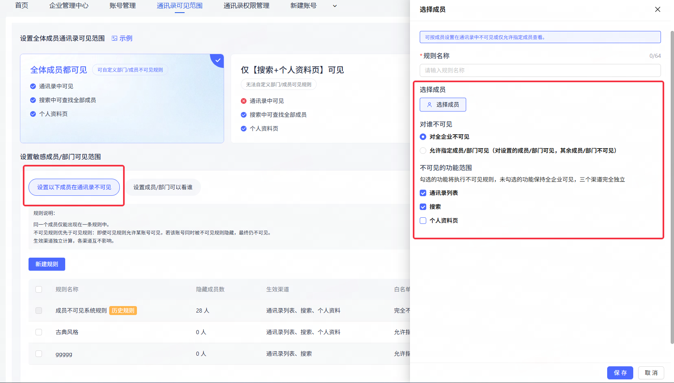Viewport: 674px width, 383px height.
Task: Select 允许指定成员/部门可见 radio option
Action: coord(423,151)
